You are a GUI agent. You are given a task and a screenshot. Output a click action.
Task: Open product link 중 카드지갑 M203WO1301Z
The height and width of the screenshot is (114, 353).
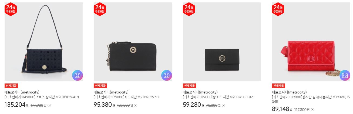218,97
